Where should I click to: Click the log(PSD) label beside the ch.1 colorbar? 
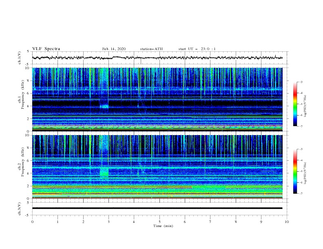coord(305,106)
